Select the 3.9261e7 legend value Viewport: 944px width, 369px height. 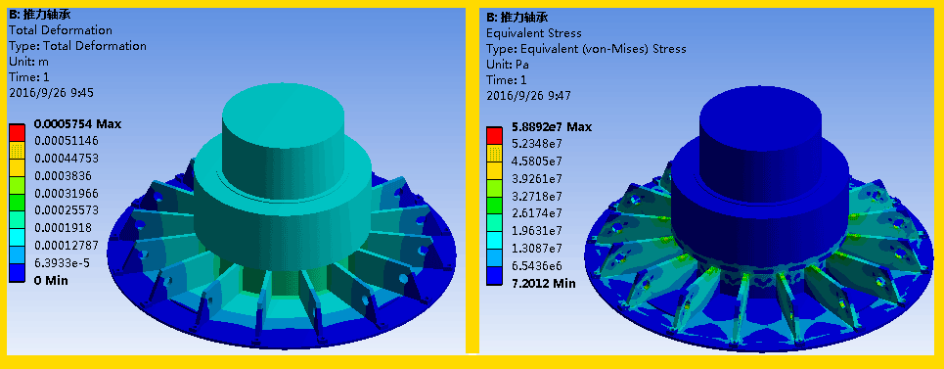click(537, 179)
